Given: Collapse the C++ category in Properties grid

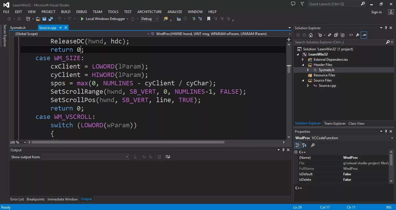Looking at the screenshot, I should (296, 152).
